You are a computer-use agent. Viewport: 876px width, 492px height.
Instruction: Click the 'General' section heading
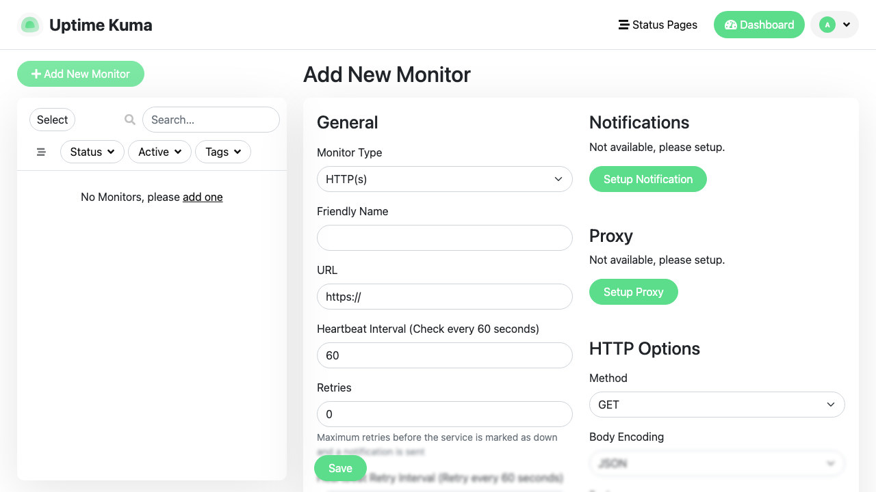click(x=348, y=122)
